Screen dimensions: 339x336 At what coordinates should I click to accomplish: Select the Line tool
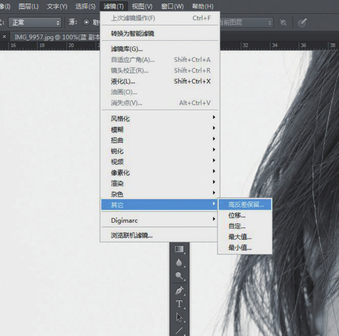[179, 330]
